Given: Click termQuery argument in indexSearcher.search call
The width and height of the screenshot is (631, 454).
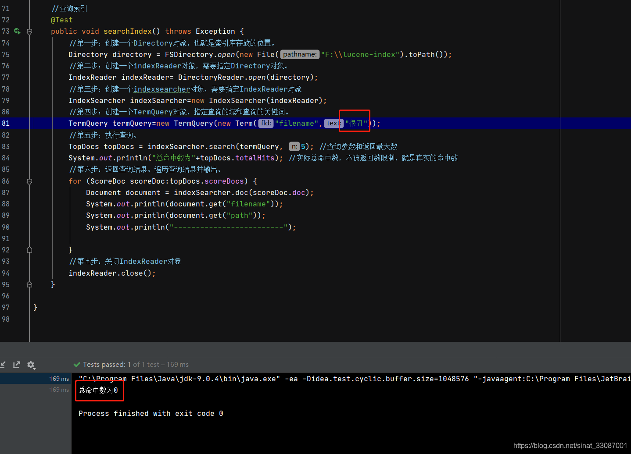Looking at the screenshot, I should click(259, 146).
